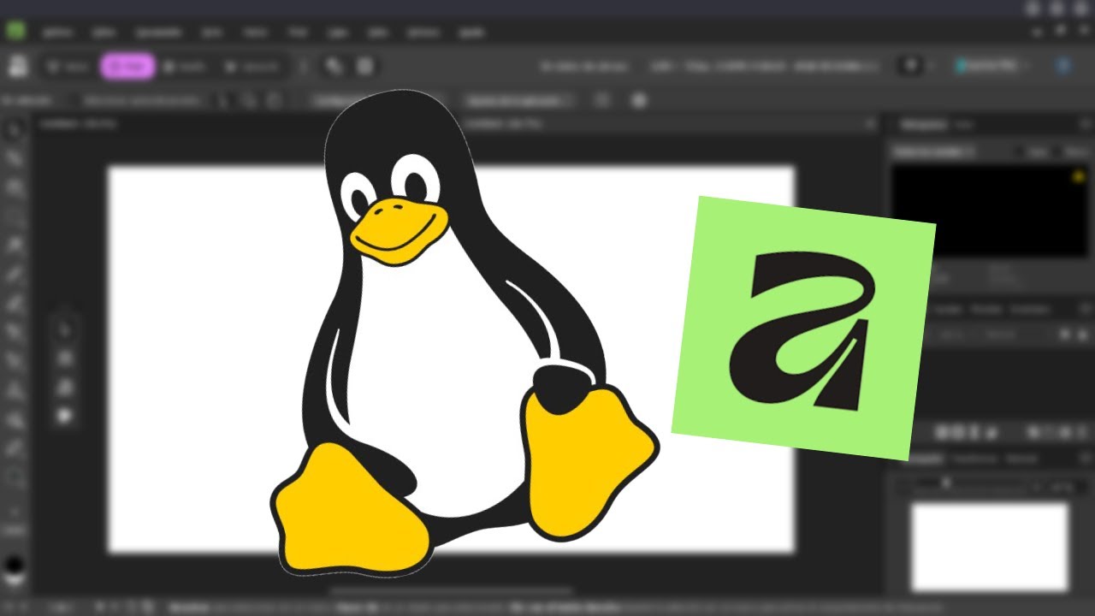
Task: Click the green Affinity logo square
Action: click(803, 328)
